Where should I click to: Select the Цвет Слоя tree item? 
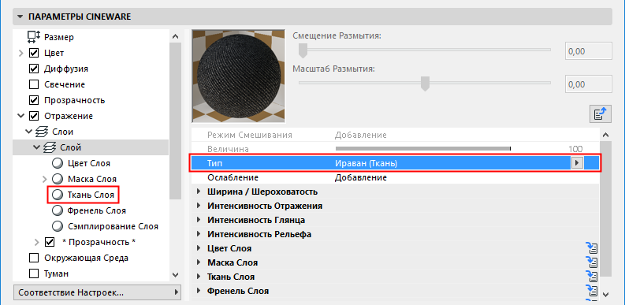(89, 163)
